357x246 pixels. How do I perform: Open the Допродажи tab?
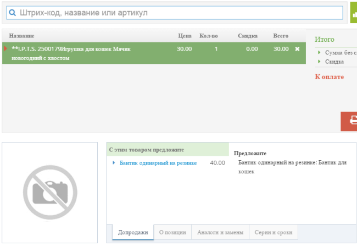133,232
